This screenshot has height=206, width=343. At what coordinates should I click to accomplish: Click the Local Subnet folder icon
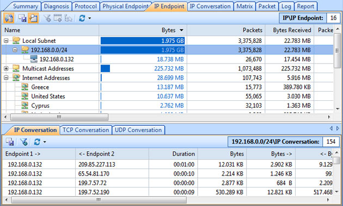pyautogui.click(x=16, y=41)
